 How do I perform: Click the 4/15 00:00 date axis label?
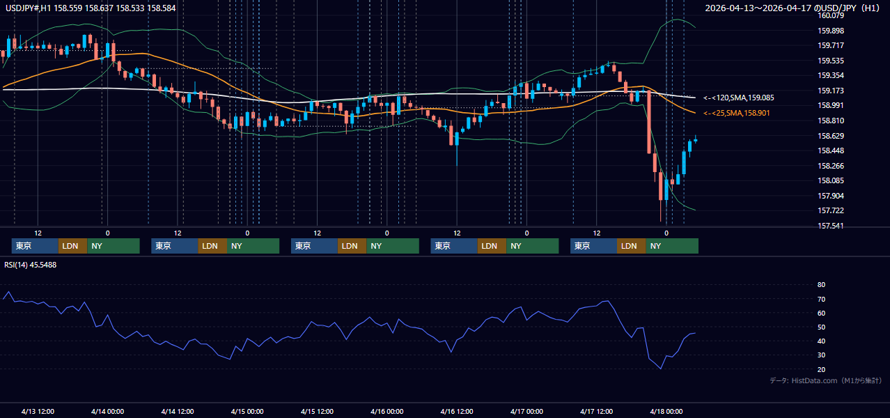[x=247, y=411]
